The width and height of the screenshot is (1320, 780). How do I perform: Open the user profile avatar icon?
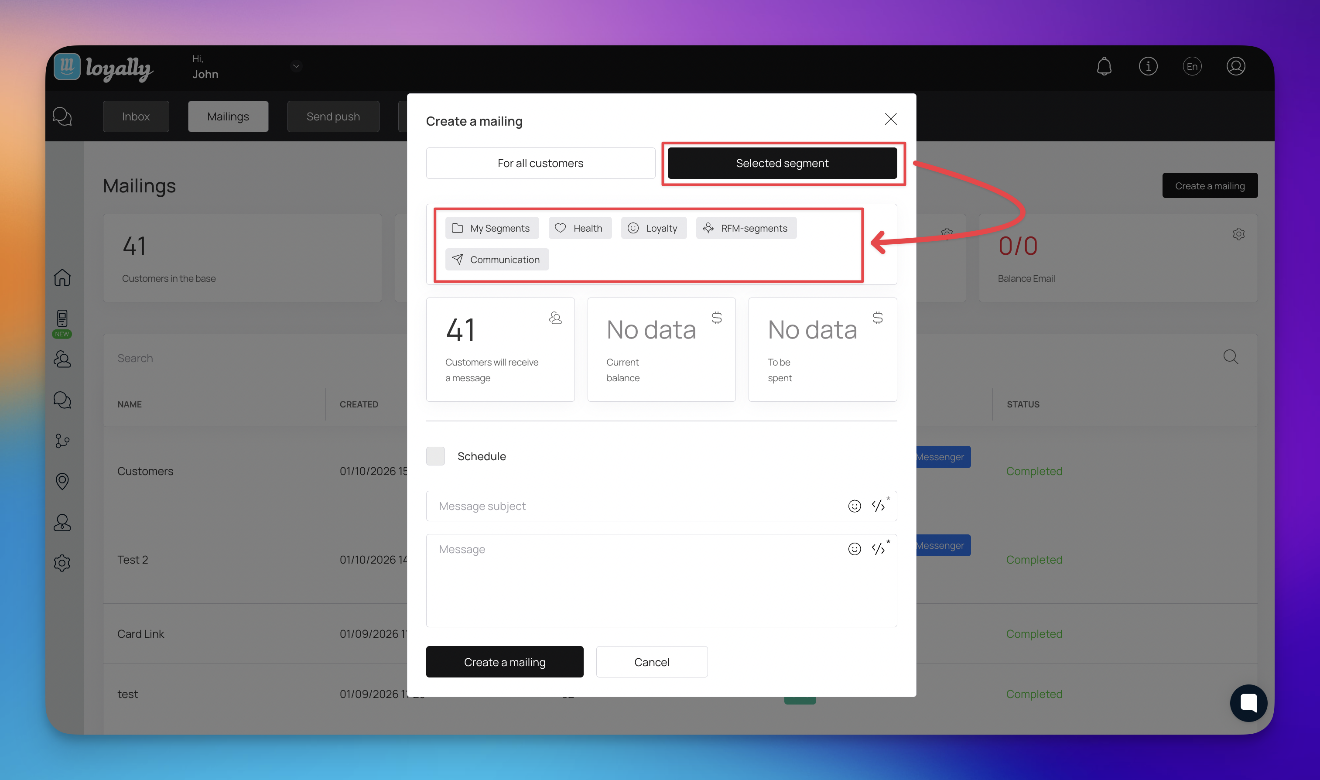tap(1235, 67)
